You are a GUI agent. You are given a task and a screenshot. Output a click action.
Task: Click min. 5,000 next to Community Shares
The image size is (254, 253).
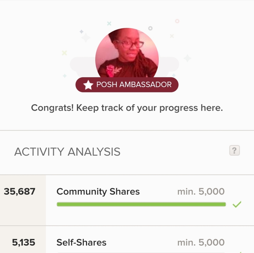click(201, 192)
